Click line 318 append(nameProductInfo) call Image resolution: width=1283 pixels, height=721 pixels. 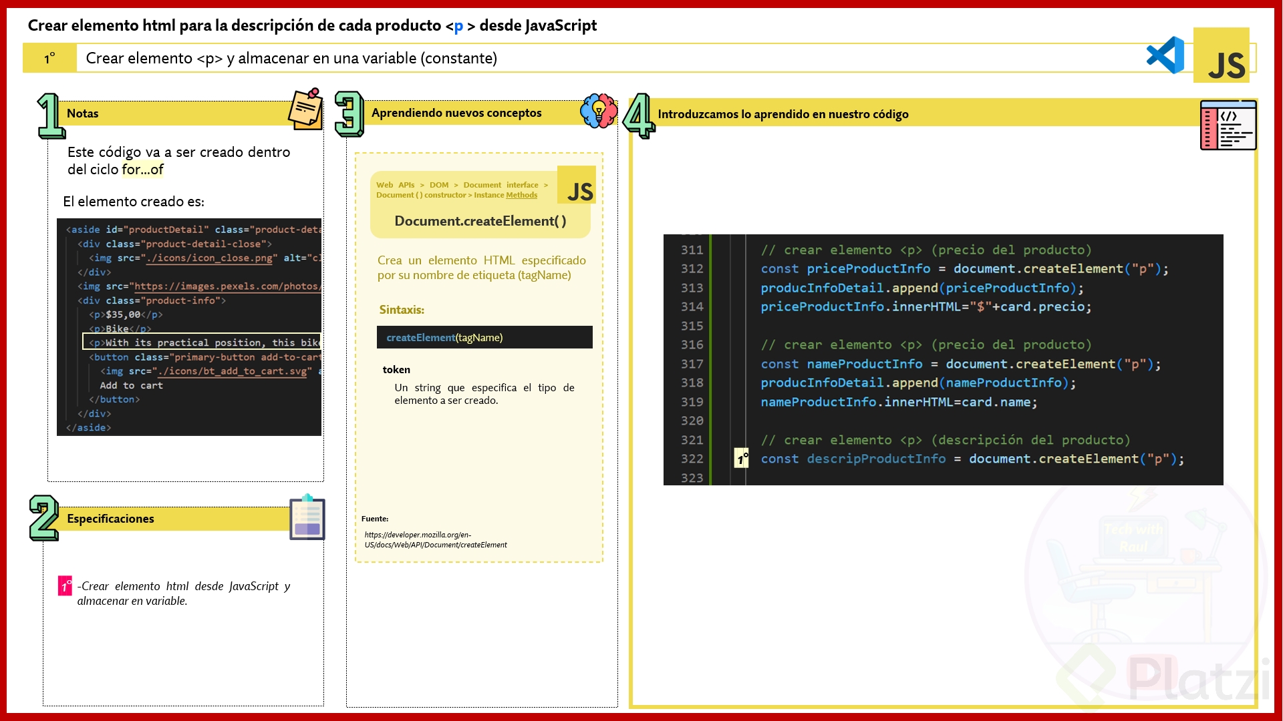[x=918, y=383]
